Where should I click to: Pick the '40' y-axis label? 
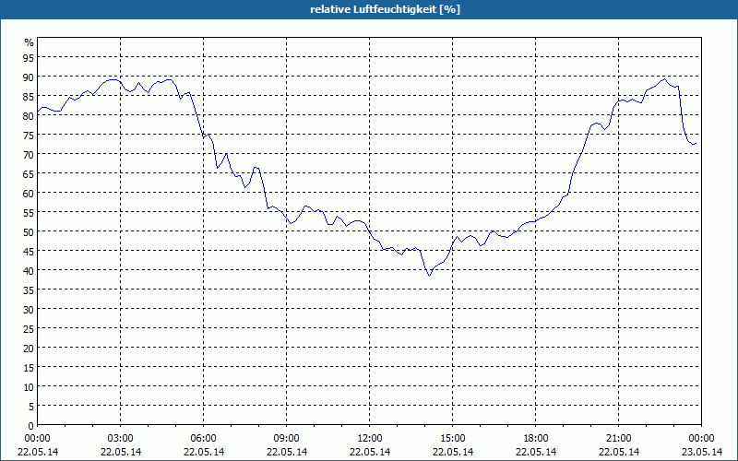[29, 270]
